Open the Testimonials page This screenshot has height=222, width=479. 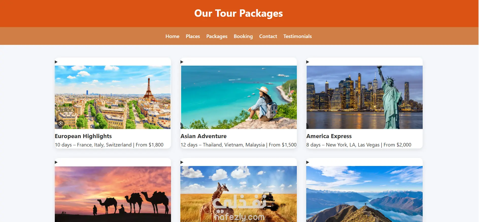[x=298, y=36]
